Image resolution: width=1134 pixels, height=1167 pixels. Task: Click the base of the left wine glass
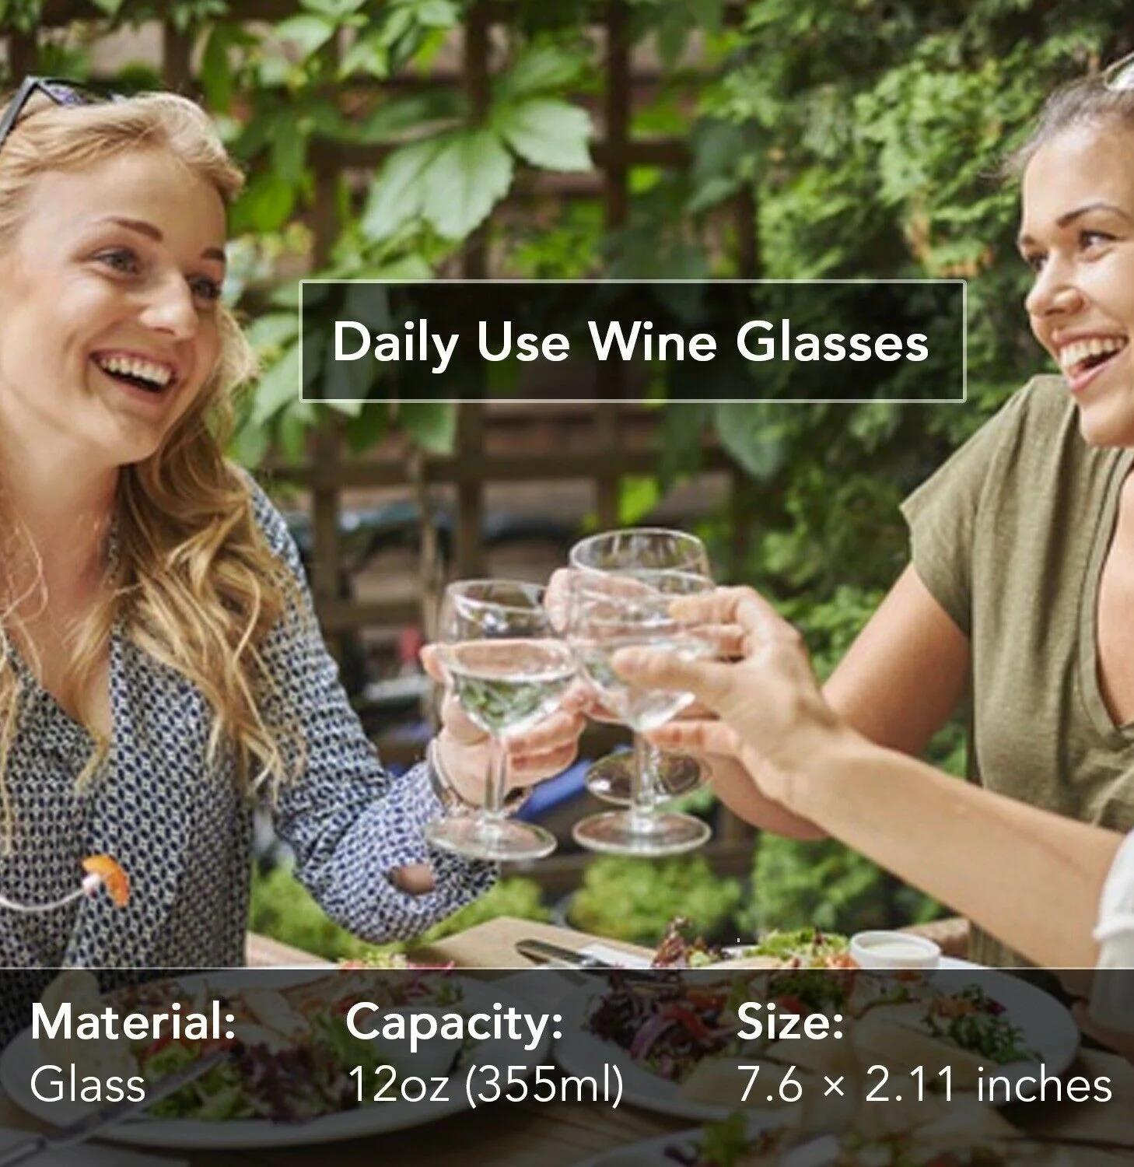490,838
